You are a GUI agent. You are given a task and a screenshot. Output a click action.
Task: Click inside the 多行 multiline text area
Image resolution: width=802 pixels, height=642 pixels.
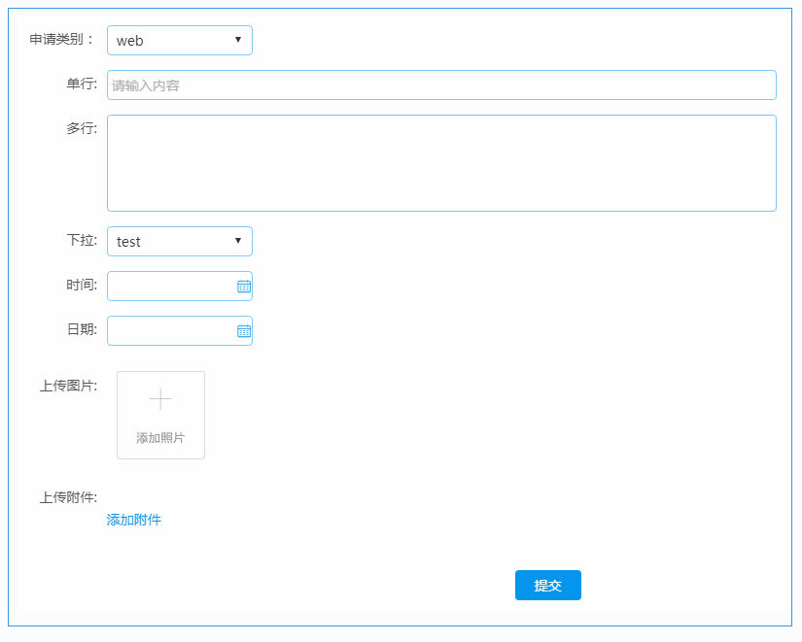coord(441,163)
